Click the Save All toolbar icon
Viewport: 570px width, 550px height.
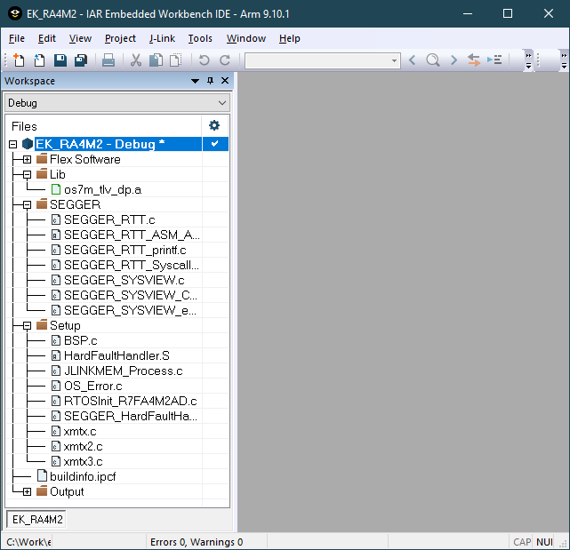pyautogui.click(x=81, y=60)
